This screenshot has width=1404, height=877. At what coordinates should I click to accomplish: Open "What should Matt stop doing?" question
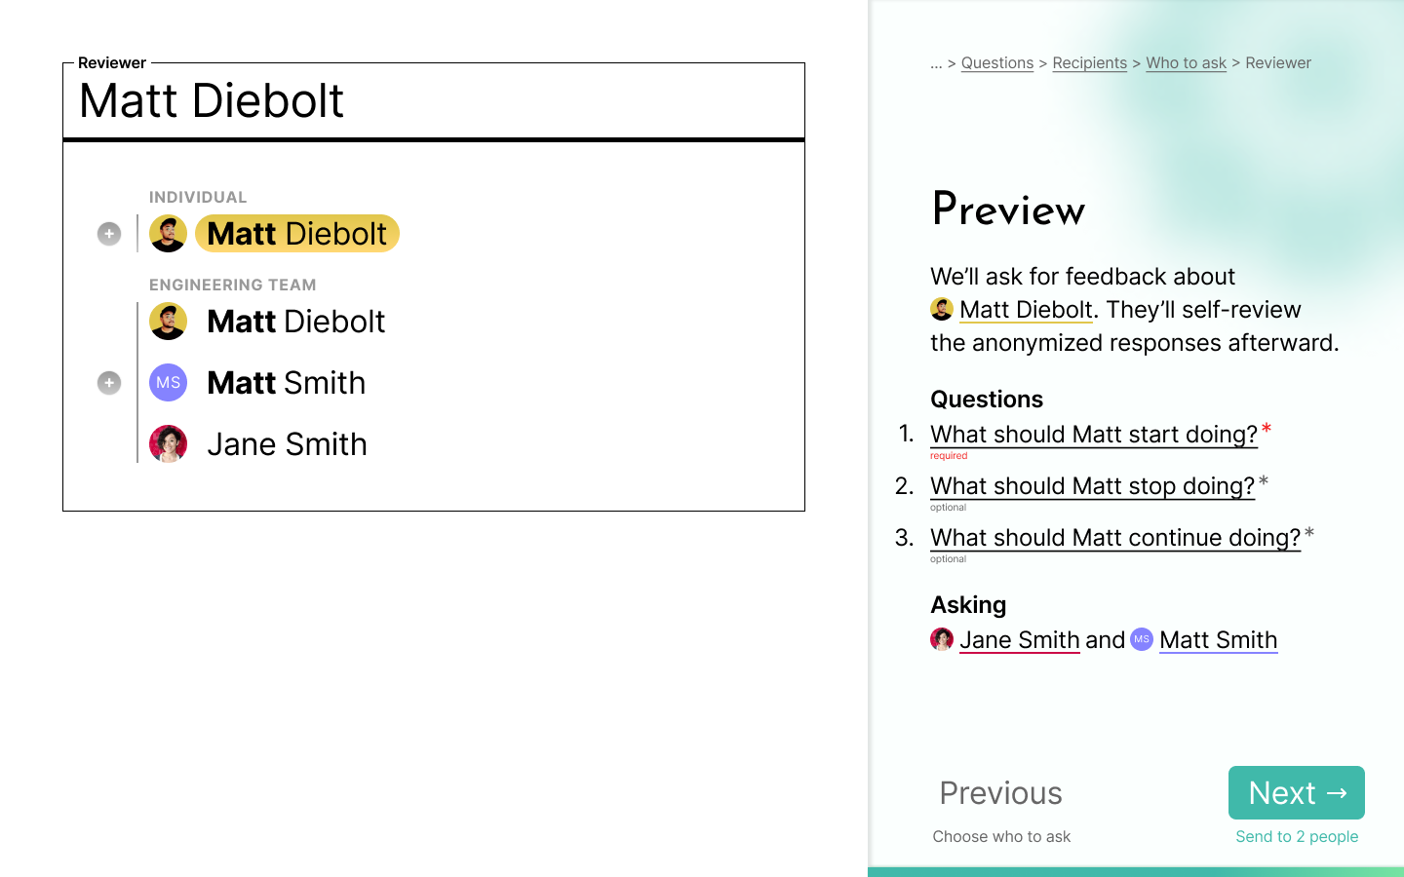(1092, 485)
